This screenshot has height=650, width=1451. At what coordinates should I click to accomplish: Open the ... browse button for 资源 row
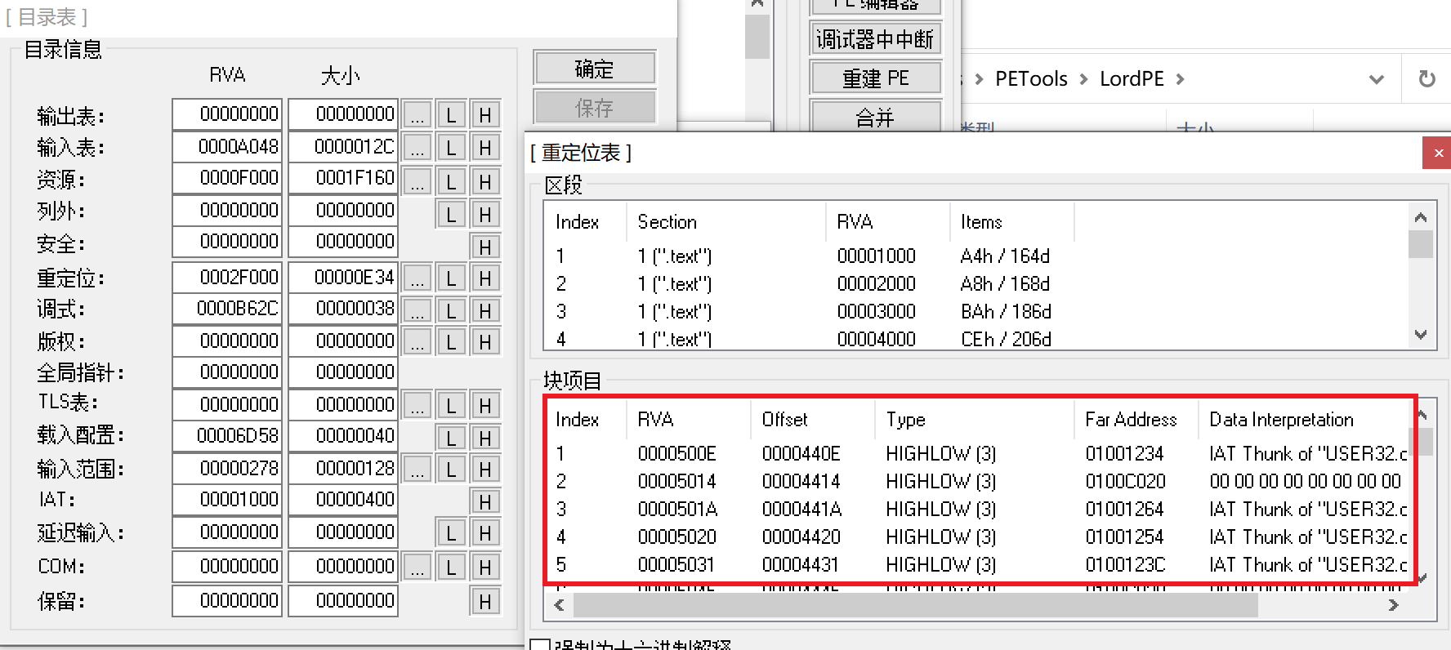tap(417, 180)
